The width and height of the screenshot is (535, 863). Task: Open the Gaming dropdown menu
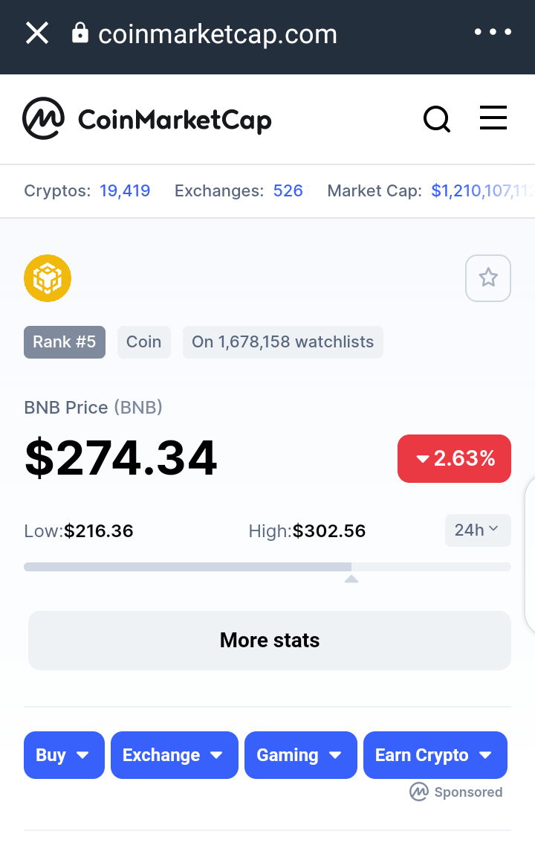pos(301,755)
